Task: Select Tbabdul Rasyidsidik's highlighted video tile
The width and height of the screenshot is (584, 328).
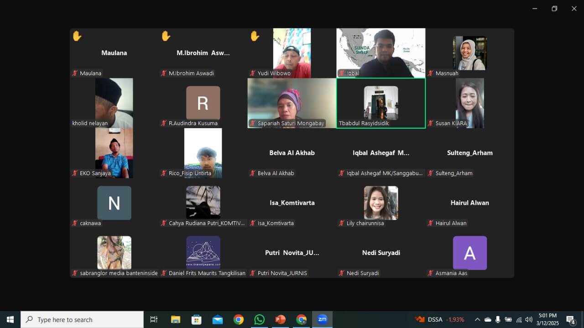Action: click(x=381, y=103)
